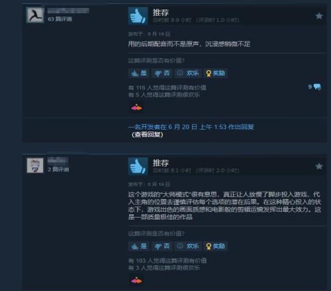Click the star icon on second review

click(319, 166)
